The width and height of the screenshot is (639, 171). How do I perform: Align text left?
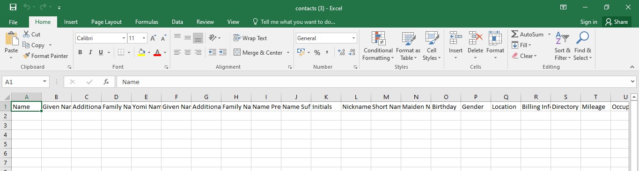(x=177, y=52)
